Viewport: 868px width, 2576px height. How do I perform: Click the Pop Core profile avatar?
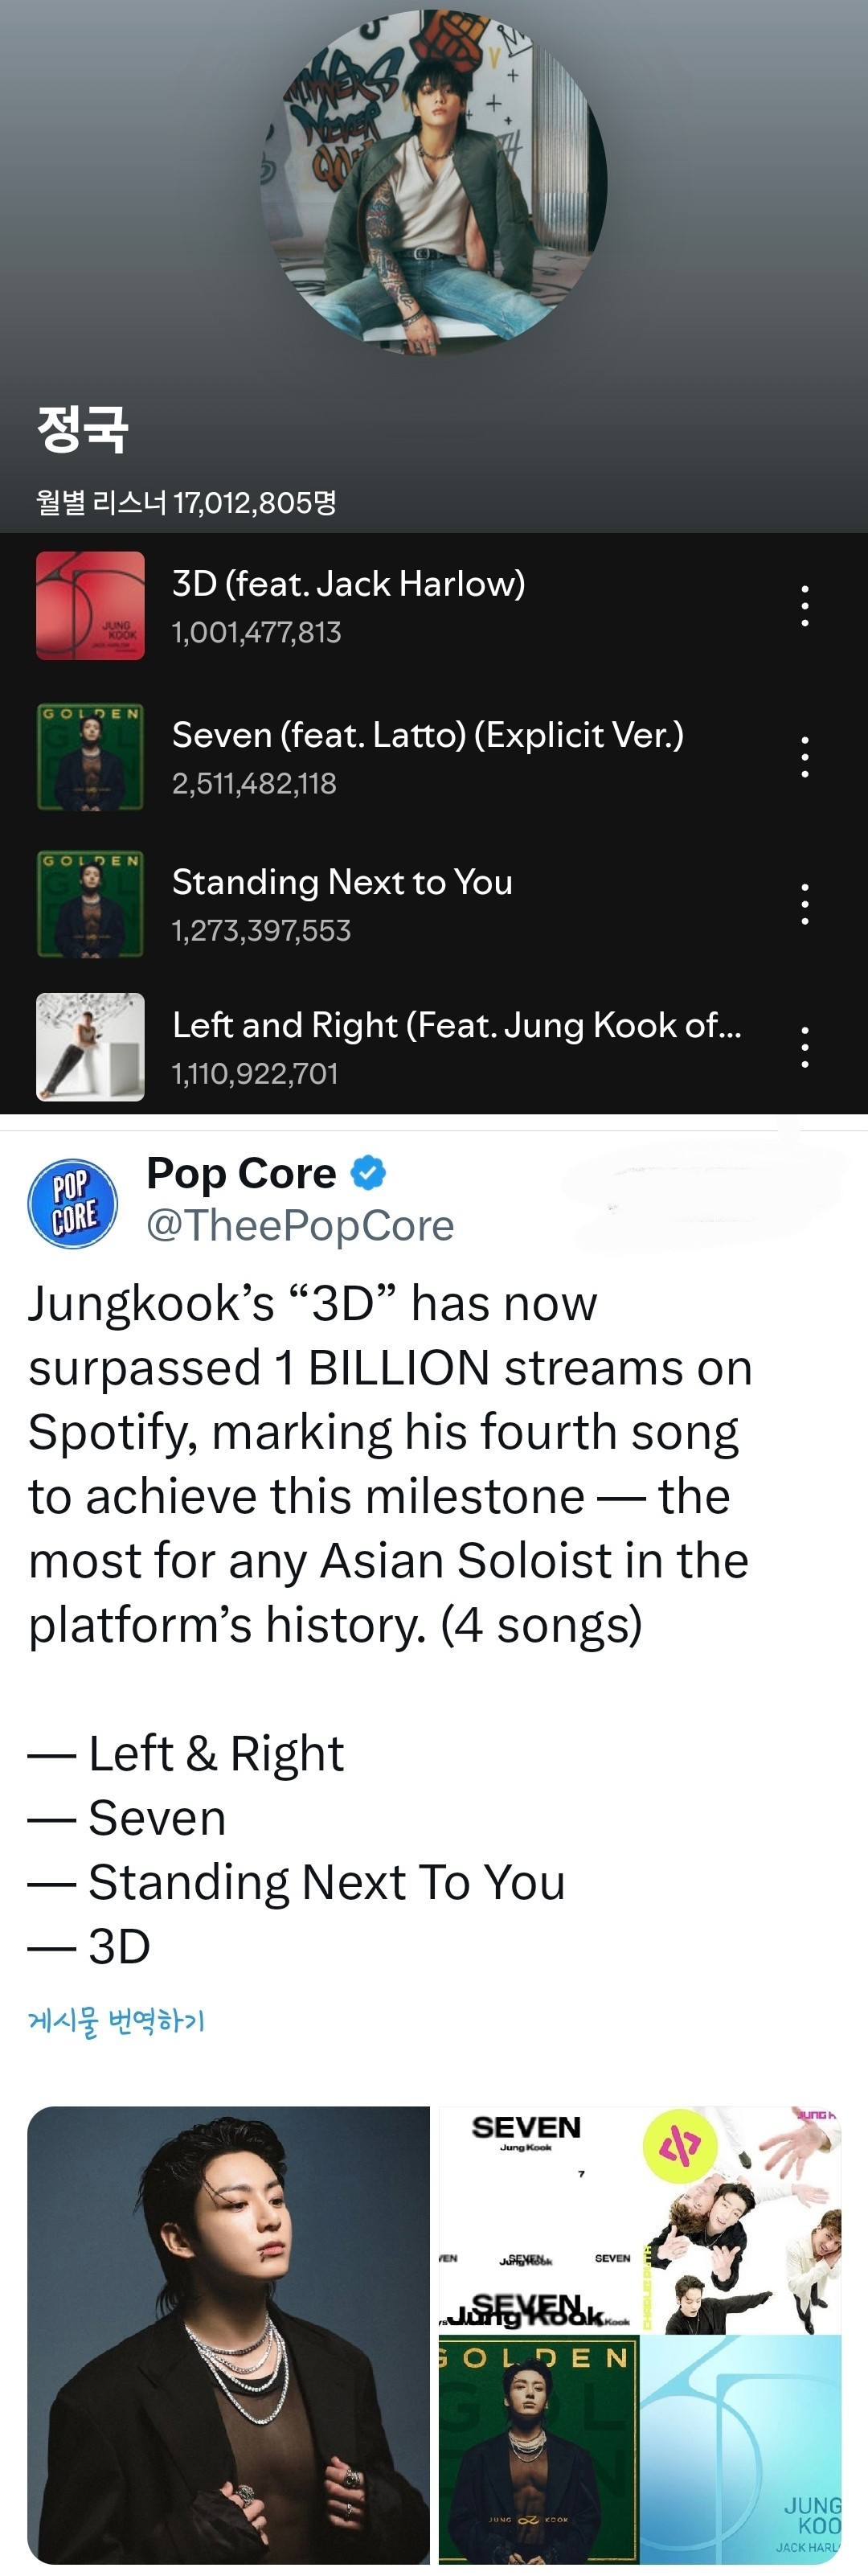73,1203
